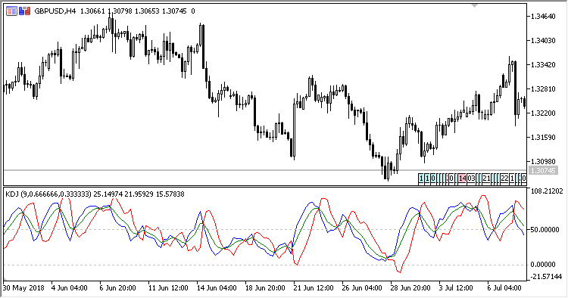Click the KDJ value 15.57838
This screenshot has height=298, width=568.
click(170, 194)
